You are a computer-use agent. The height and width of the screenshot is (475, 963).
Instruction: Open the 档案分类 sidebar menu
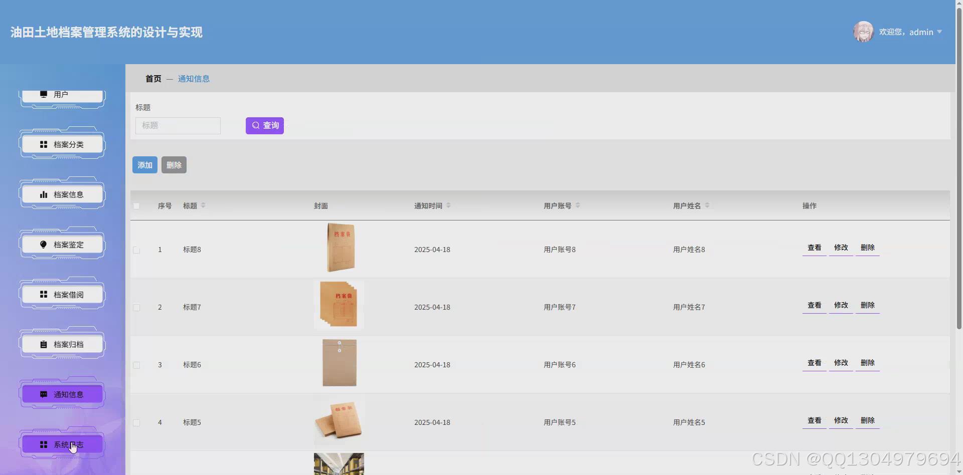tap(62, 144)
